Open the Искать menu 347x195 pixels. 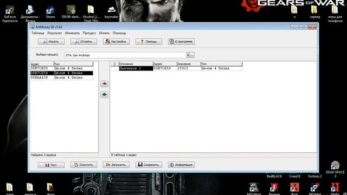[104, 33]
